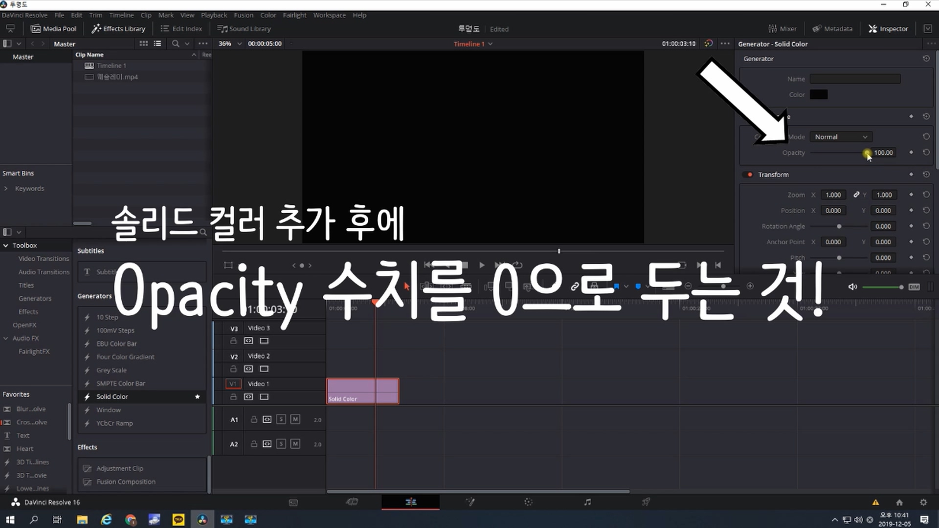The image size is (939, 528).
Task: Switch media pool to thumbnail view
Action: point(143,44)
